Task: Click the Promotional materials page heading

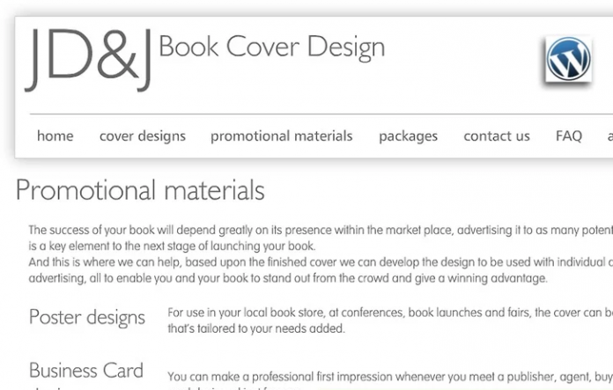Action: point(140,190)
